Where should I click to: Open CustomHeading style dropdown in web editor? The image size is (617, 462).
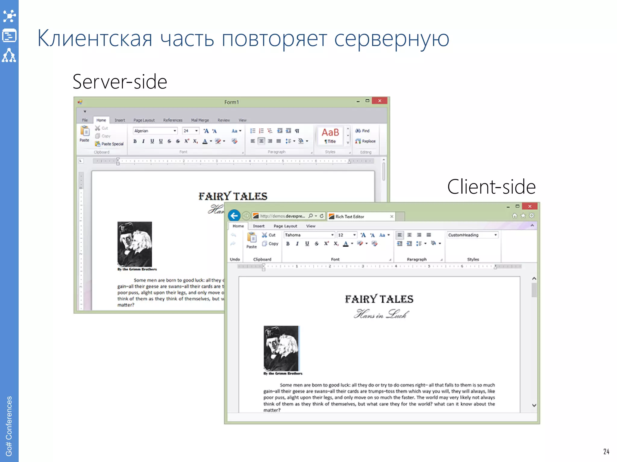click(495, 235)
